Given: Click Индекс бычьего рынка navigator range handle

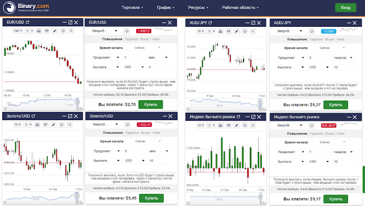Looking at the screenshot, I should coord(260,197).
